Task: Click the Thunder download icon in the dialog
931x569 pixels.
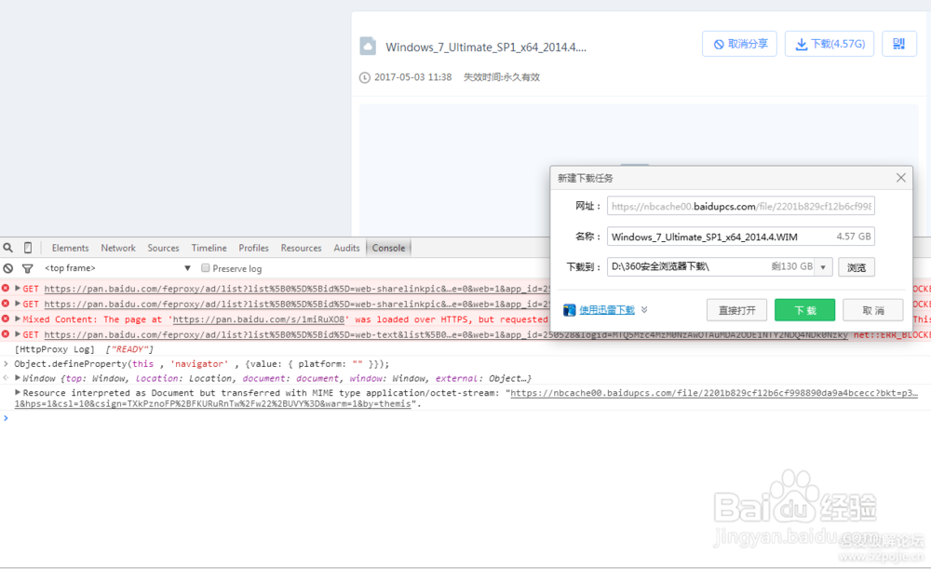Action: click(570, 310)
